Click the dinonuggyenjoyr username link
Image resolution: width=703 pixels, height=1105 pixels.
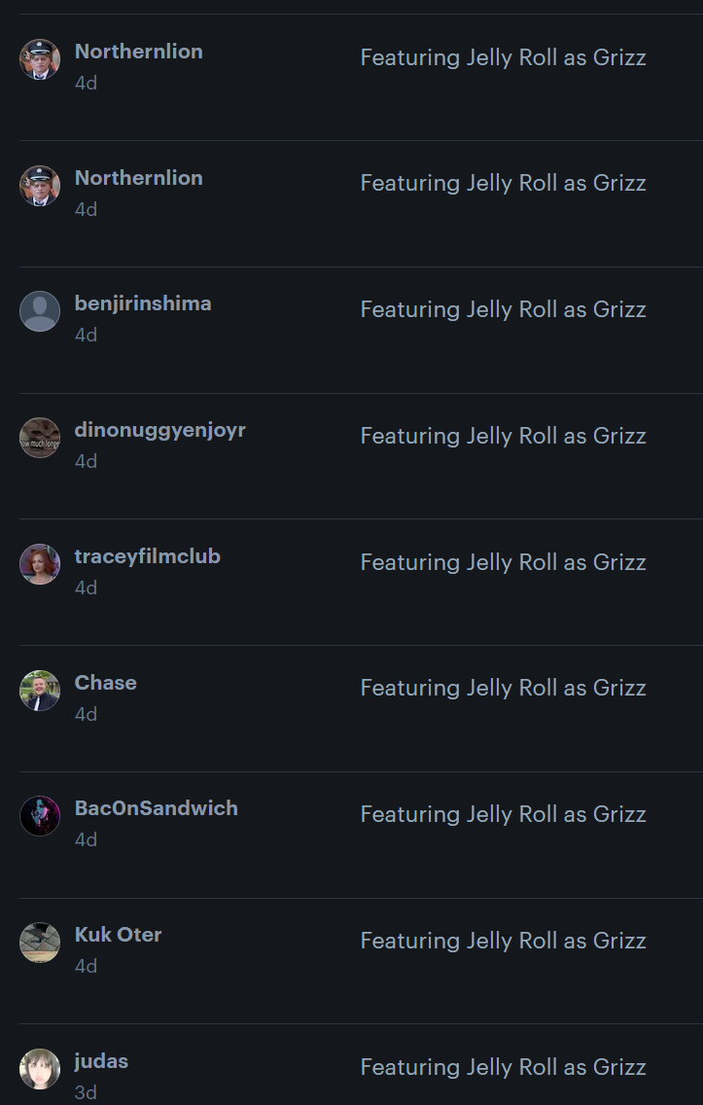(x=159, y=430)
